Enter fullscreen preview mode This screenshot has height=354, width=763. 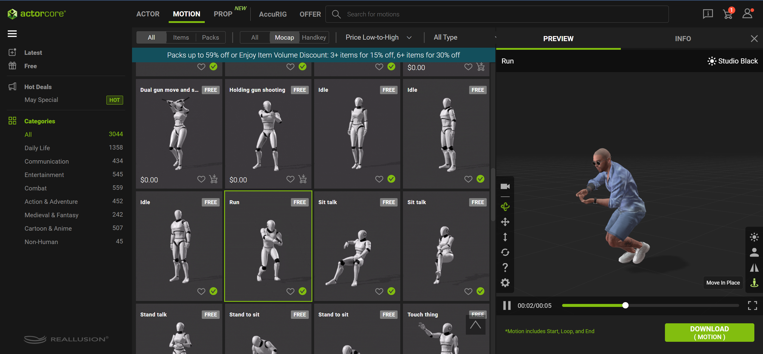click(752, 305)
